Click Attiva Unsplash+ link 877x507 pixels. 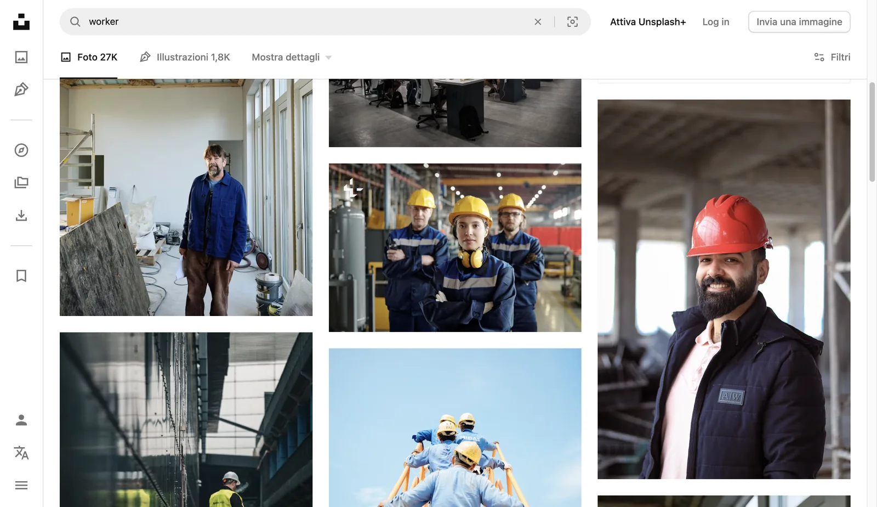point(648,21)
